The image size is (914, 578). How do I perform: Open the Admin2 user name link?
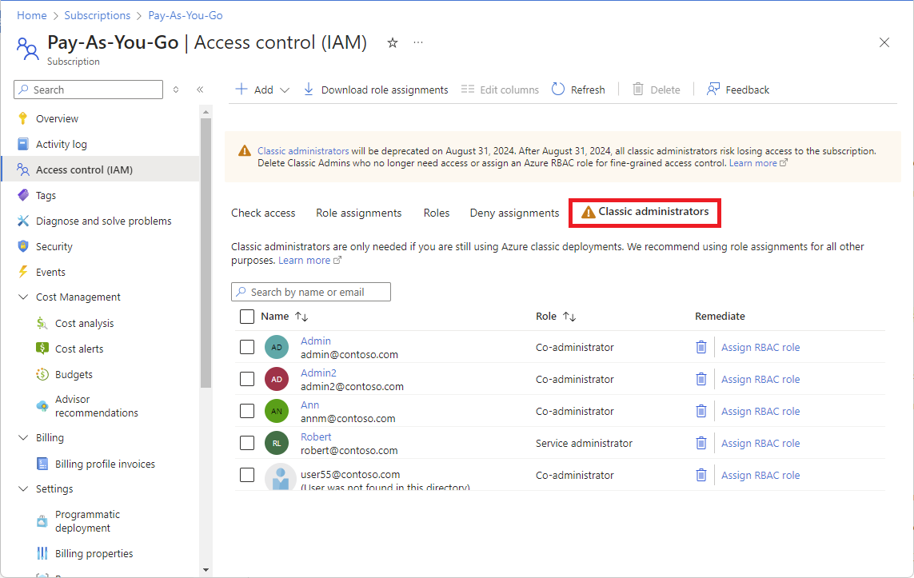[318, 373]
